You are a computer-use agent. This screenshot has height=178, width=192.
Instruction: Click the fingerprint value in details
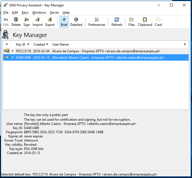pos(64,132)
